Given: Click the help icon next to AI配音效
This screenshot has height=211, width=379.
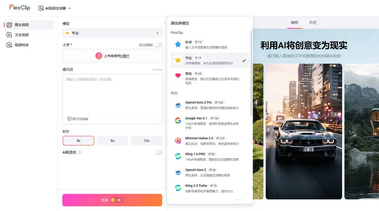Looking at the screenshot, I should pyautogui.click(x=80, y=152).
